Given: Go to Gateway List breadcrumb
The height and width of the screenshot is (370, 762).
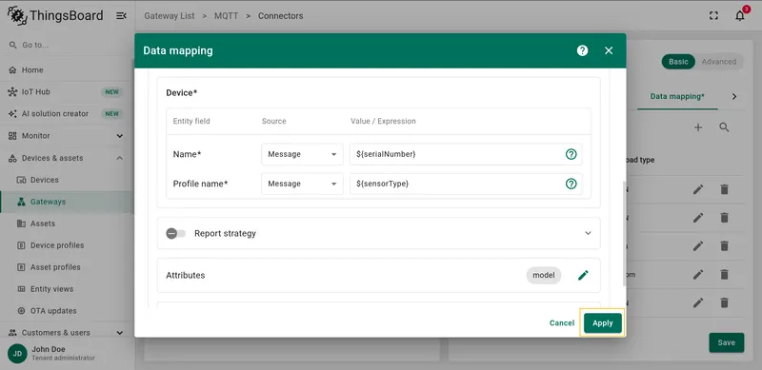Looking at the screenshot, I should 170,16.
